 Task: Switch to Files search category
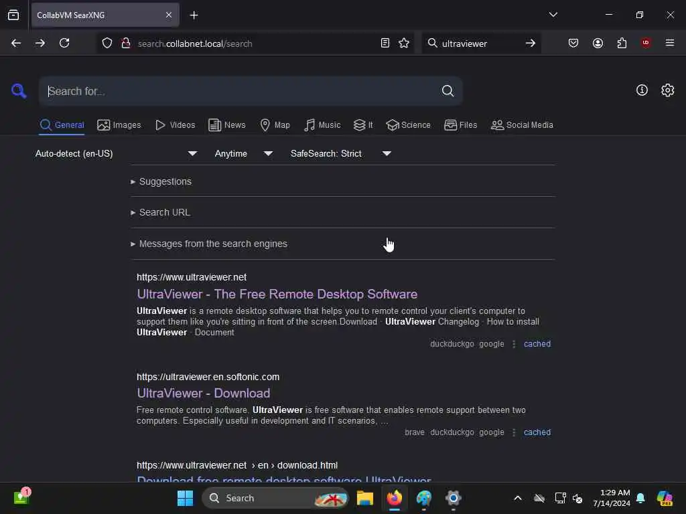[x=460, y=125]
